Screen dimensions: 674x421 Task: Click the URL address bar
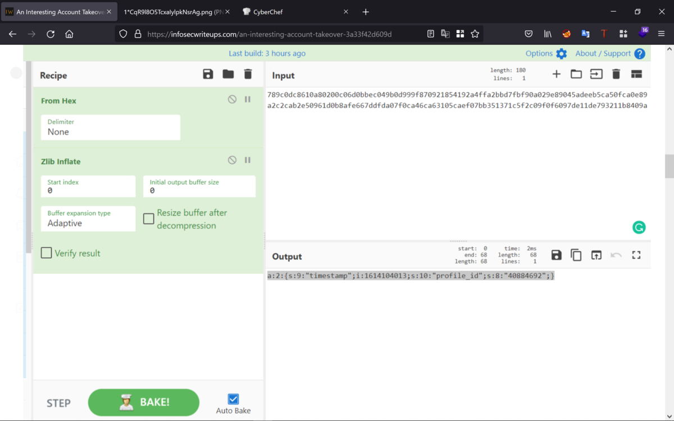[x=270, y=34]
